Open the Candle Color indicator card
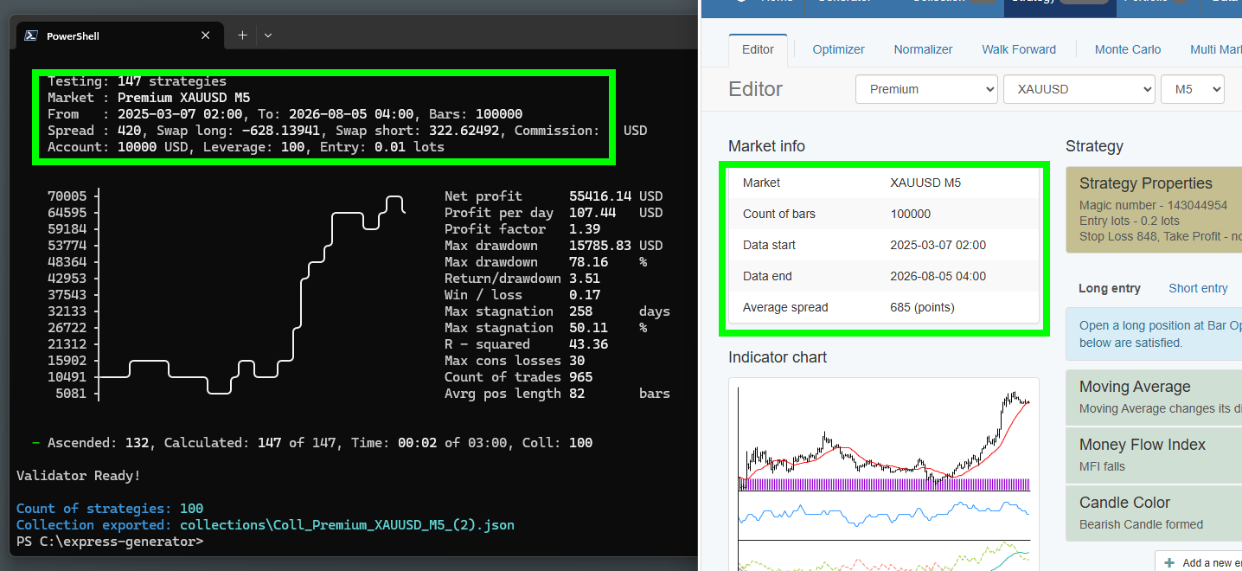Screen dimensions: 1242x571 (x=1154, y=513)
